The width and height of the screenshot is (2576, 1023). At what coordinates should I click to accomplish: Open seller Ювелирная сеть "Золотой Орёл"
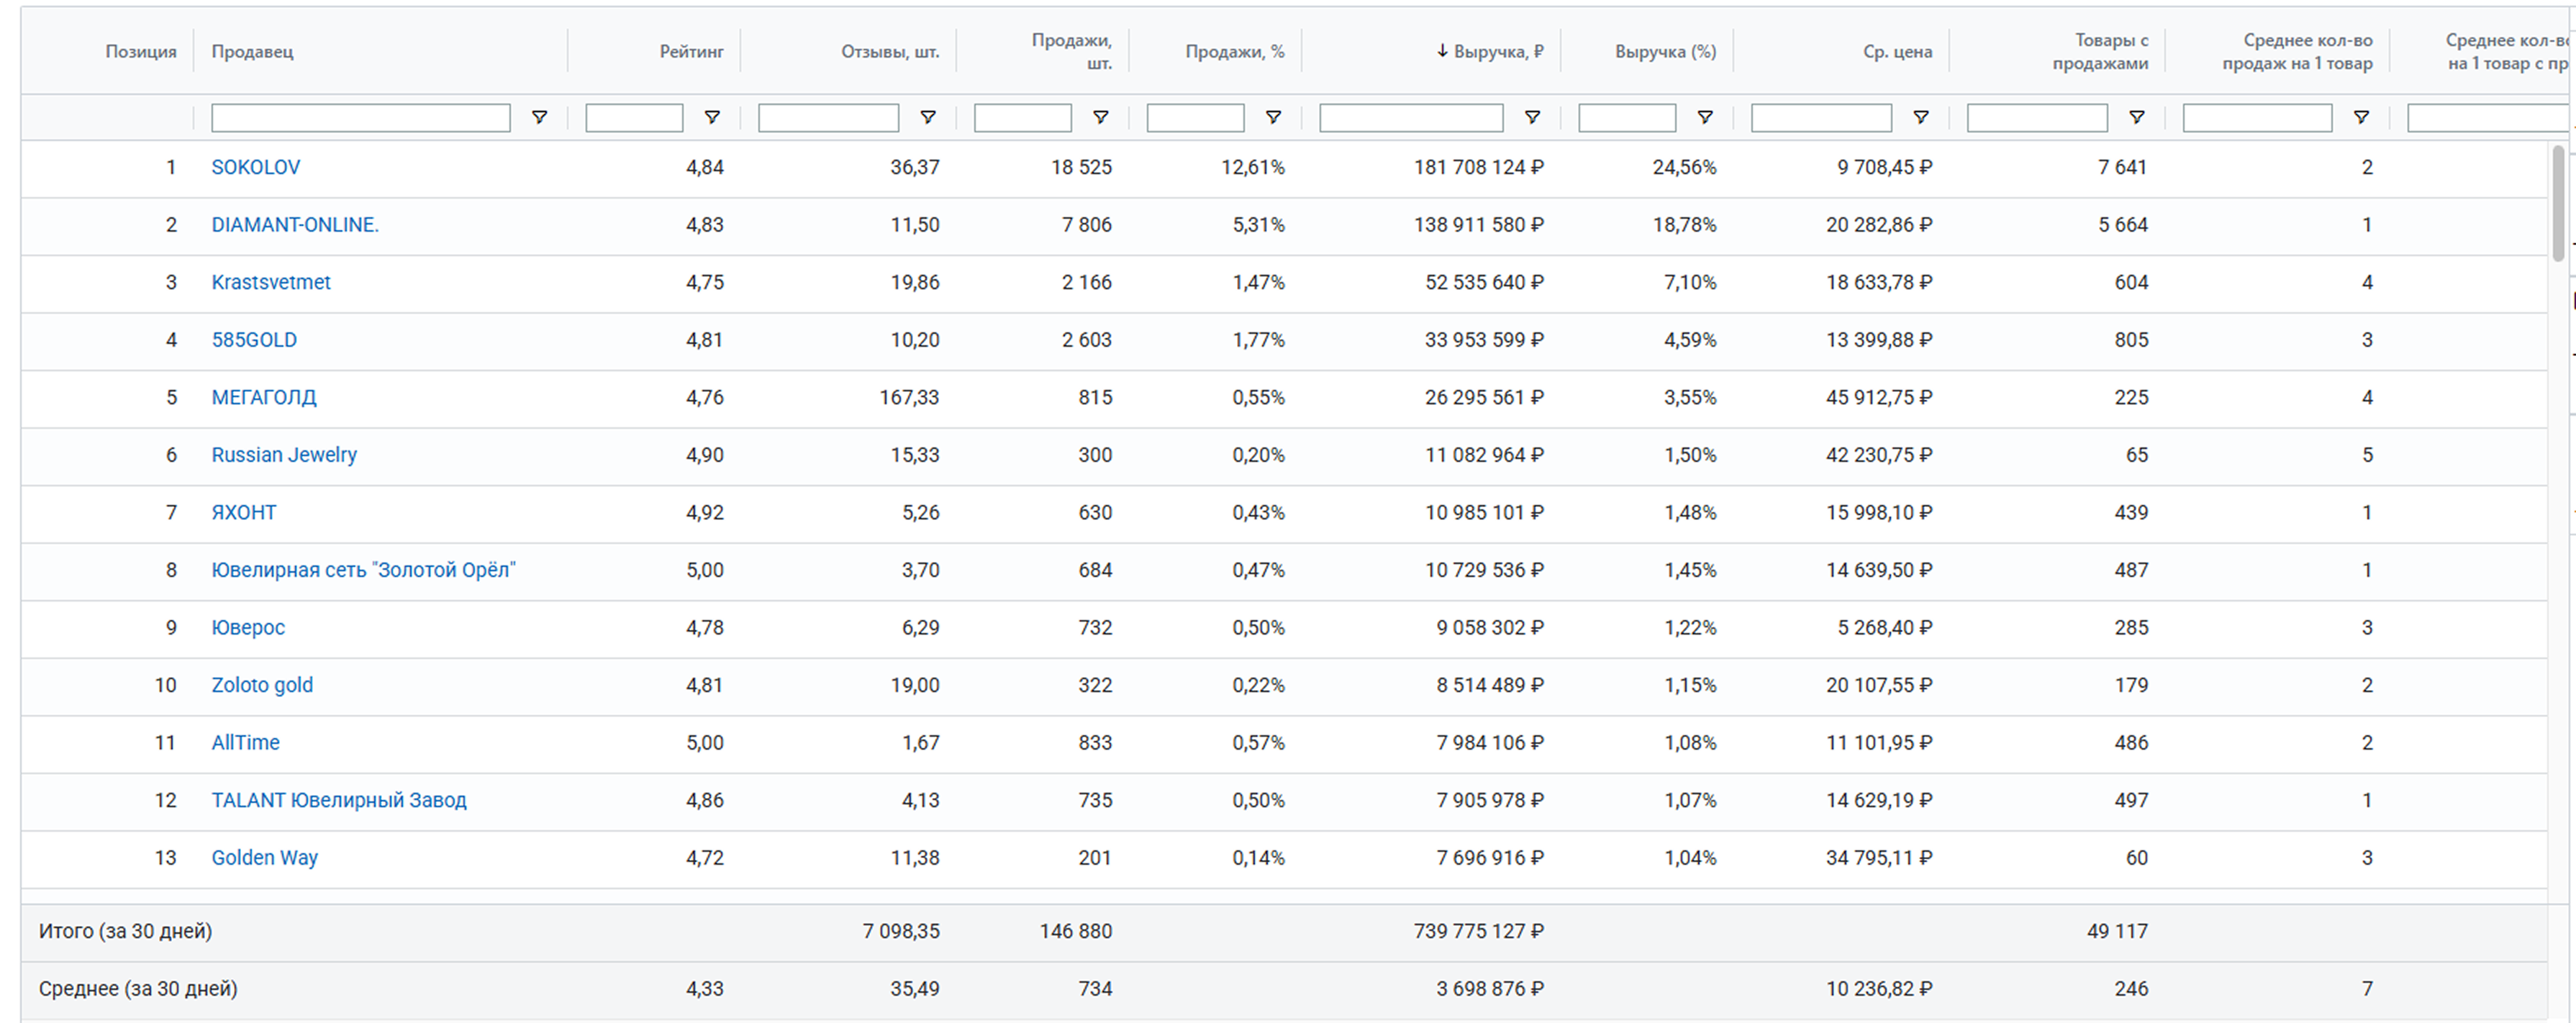(x=363, y=570)
